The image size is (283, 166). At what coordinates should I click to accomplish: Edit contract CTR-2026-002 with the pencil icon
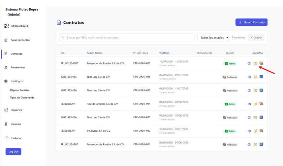pos(255,131)
